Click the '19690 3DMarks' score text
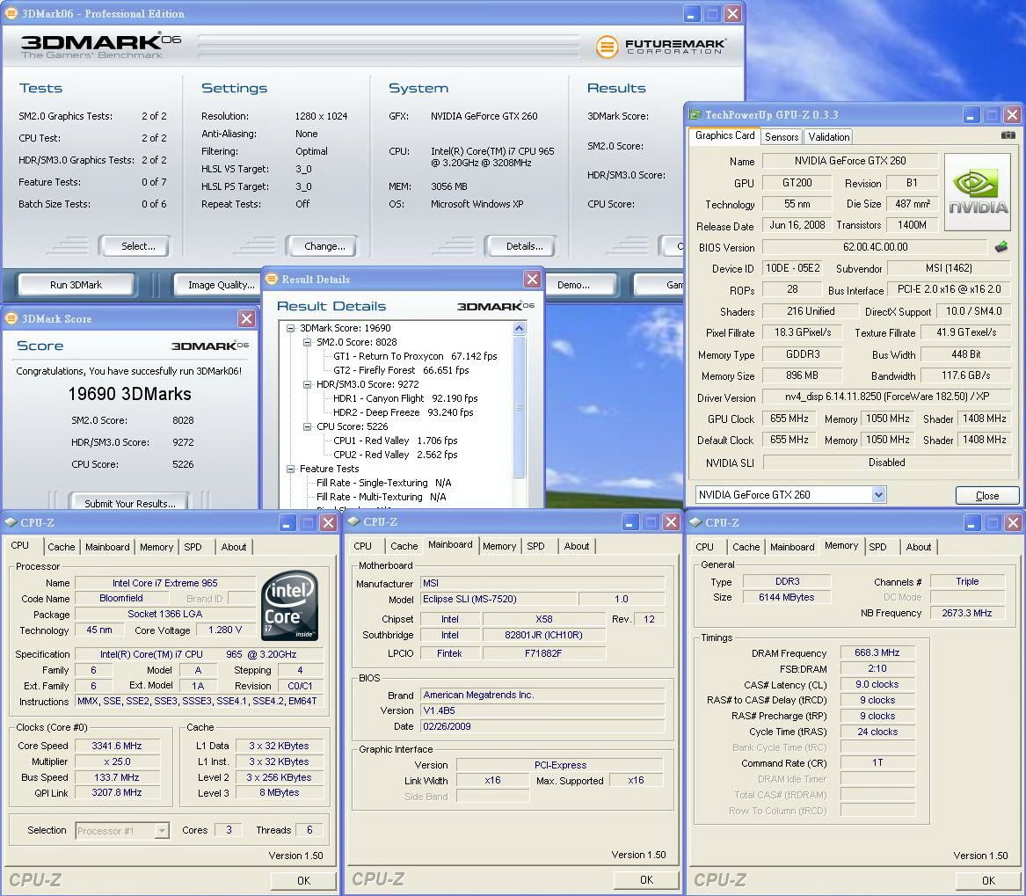Image resolution: width=1026 pixels, height=896 pixels. [x=129, y=394]
